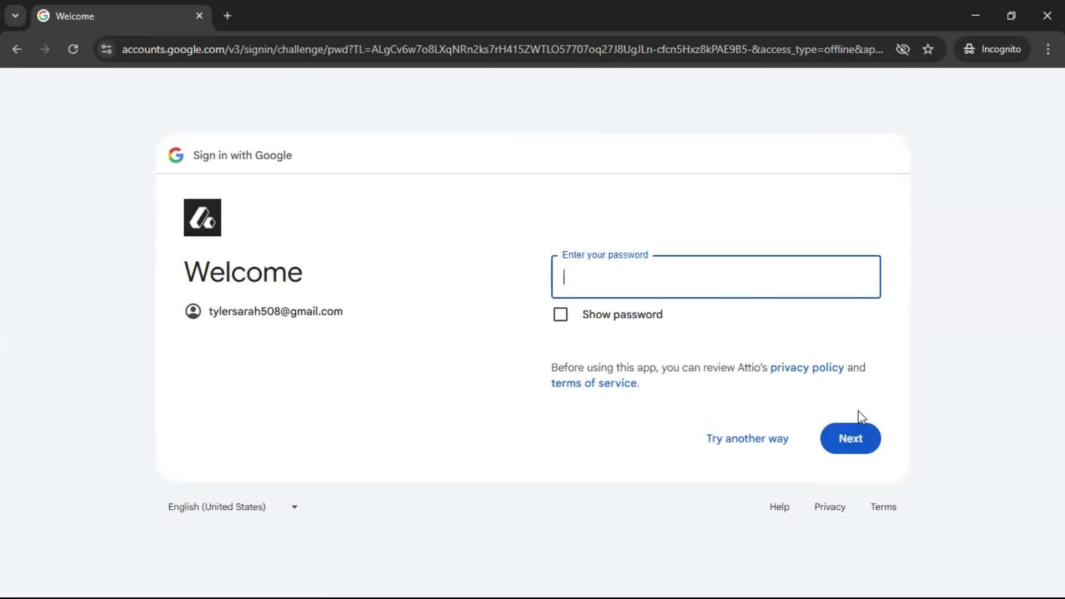Choose Try another way

pyautogui.click(x=747, y=438)
